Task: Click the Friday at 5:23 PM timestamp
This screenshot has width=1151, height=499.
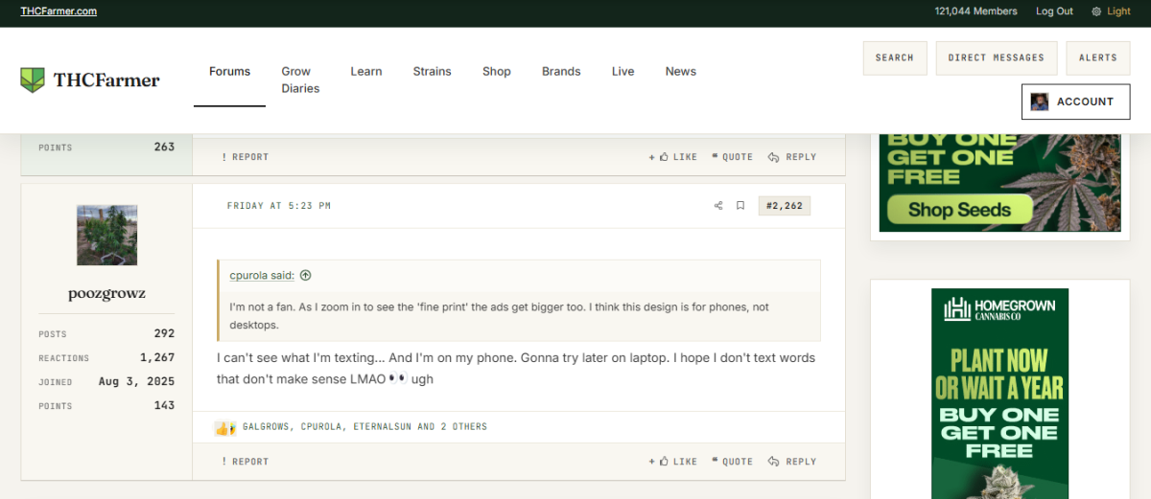Action: 279,206
